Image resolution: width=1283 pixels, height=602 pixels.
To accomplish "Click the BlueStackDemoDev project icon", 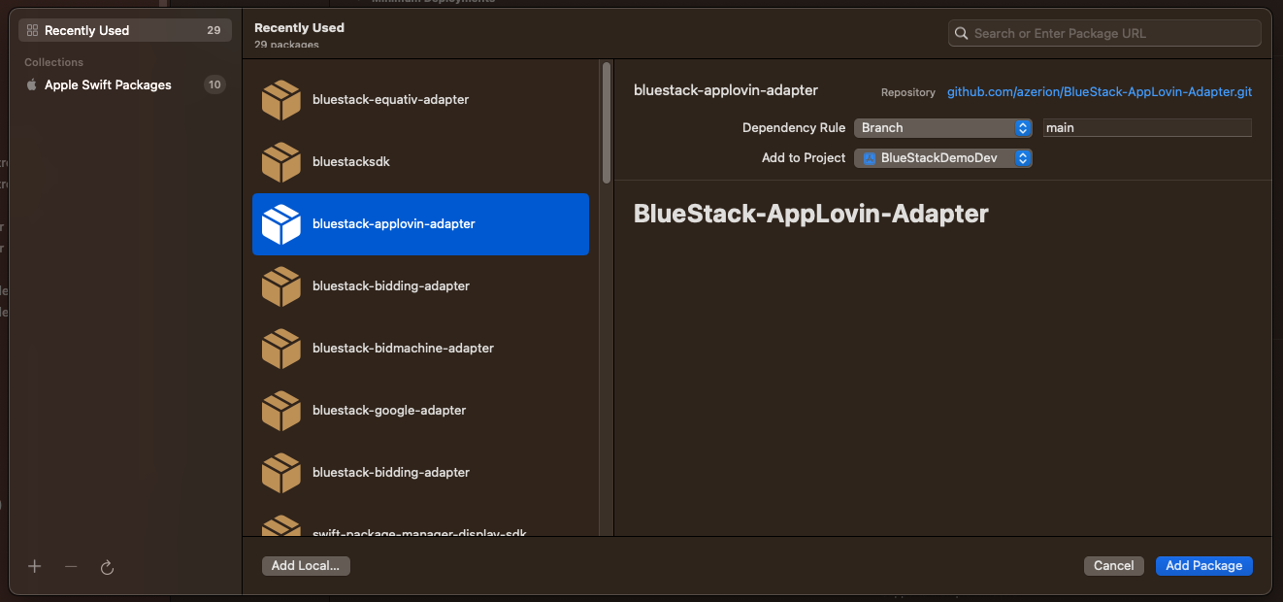I will tap(870, 158).
